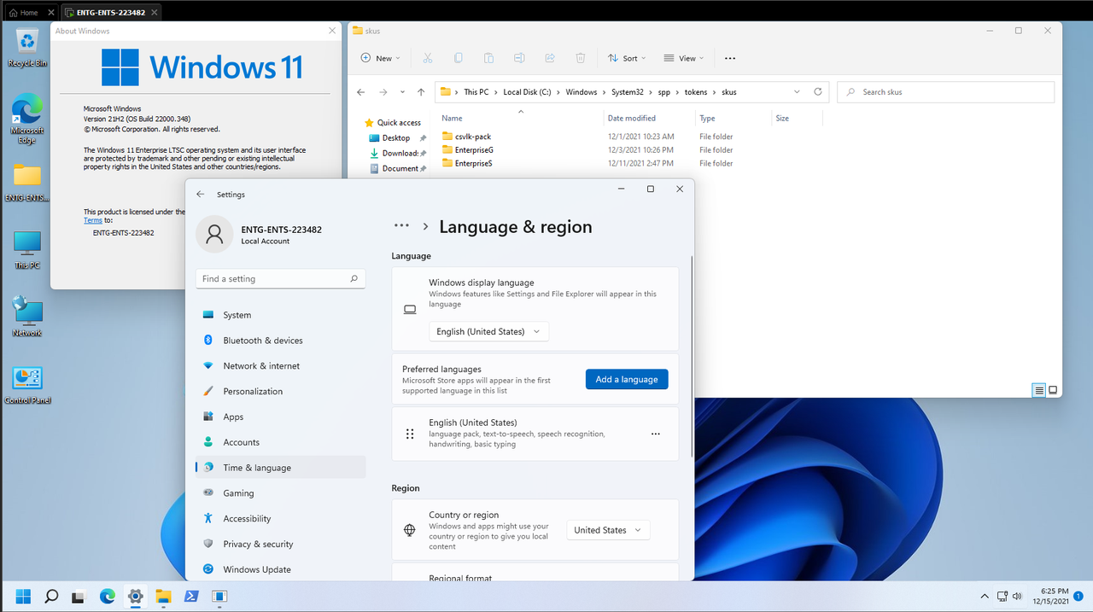Open taskbar Search
Viewport: 1093px width, 612px height.
point(51,596)
